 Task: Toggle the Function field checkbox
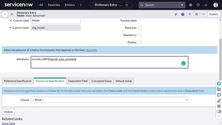[140, 20]
